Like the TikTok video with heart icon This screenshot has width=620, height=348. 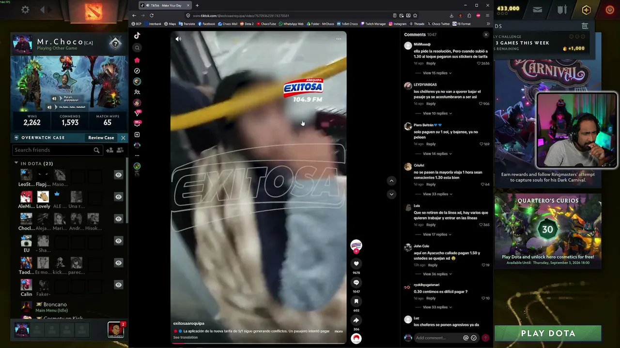pos(356,263)
